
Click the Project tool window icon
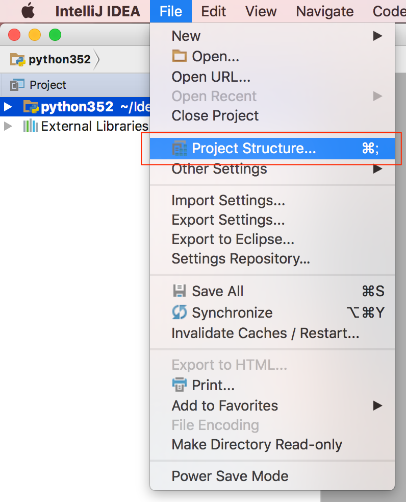[x=17, y=85]
